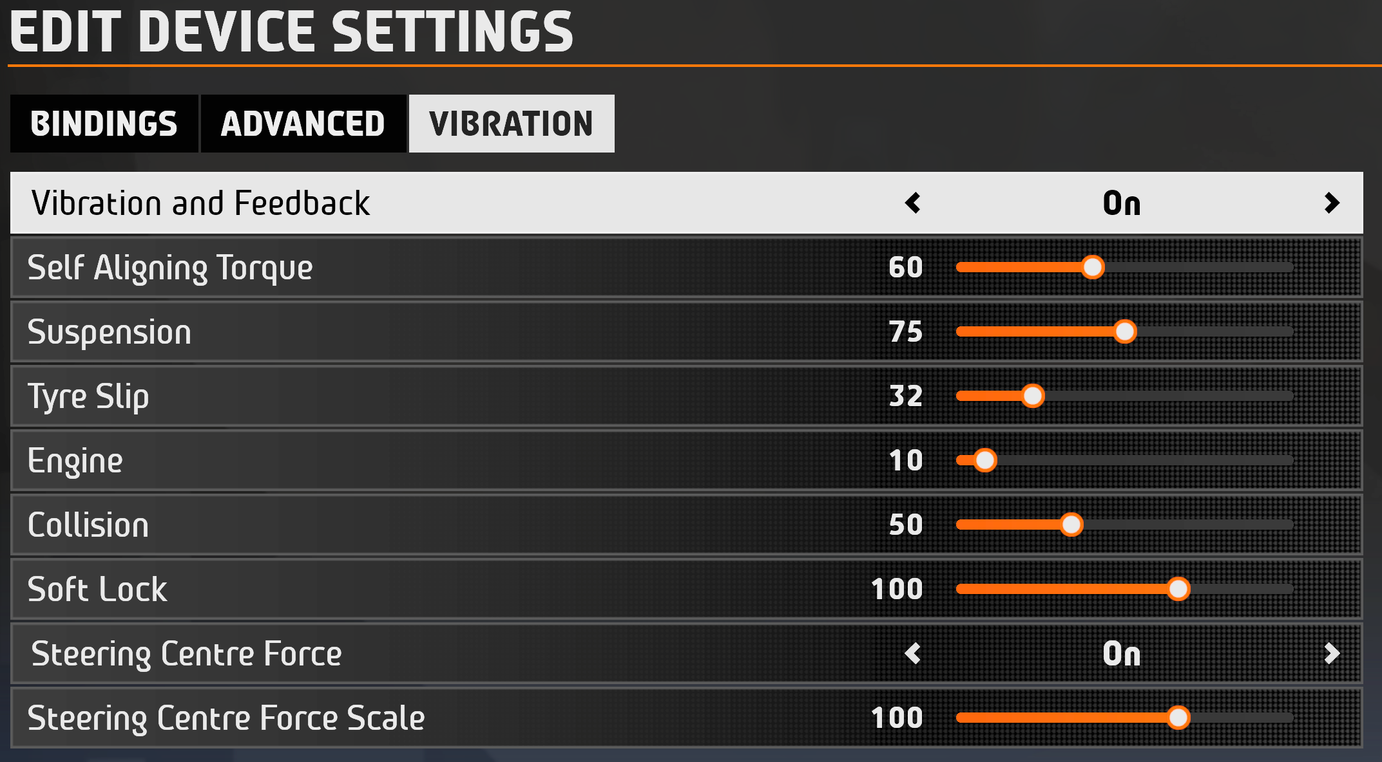Select the Vibration tab
Screen dimensions: 1382x762
tap(512, 124)
